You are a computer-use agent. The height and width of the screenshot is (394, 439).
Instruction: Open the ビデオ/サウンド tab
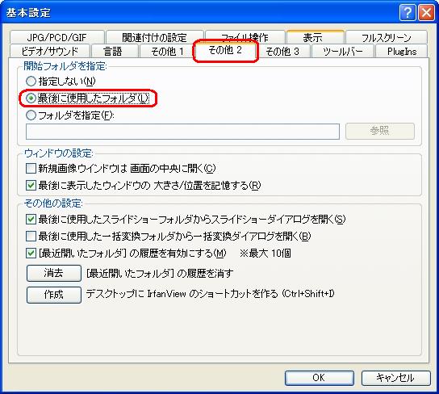tap(50, 51)
